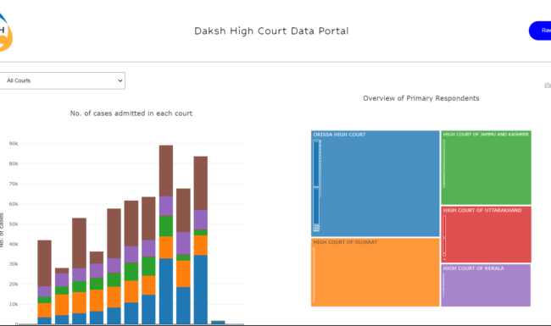The height and width of the screenshot is (326, 551).
Task: Select the Orissa High Court treemap tile
Action: (376, 184)
